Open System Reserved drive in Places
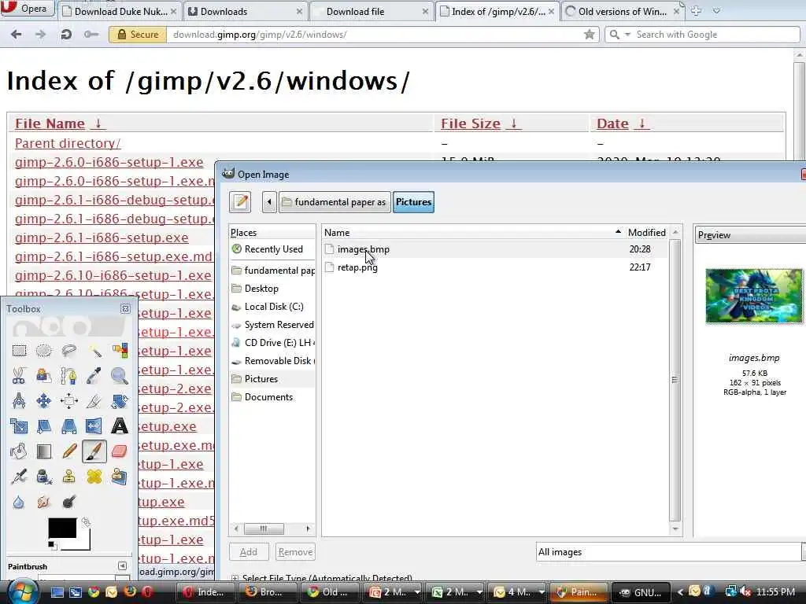The height and width of the screenshot is (604, 806). point(272,325)
